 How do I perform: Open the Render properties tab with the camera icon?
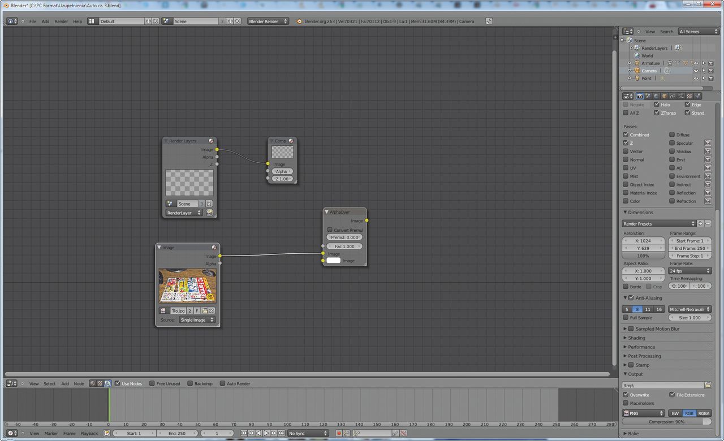tap(640, 96)
